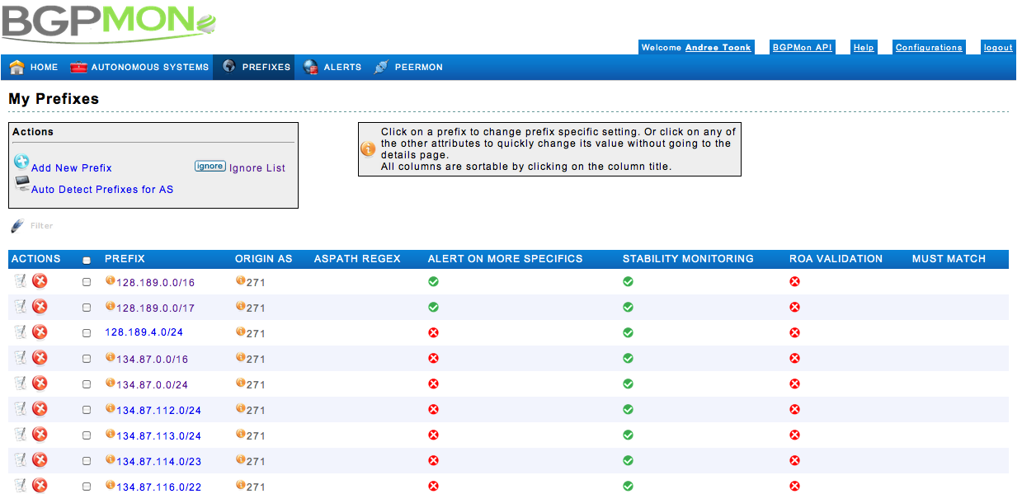Open the 134.87.114.0/23 prefix details

coord(158,462)
